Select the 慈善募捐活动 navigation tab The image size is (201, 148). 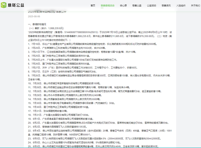tap(107, 5)
